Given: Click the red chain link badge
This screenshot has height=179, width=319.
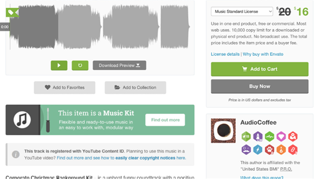Looking at the screenshot, I should coord(293,150).
